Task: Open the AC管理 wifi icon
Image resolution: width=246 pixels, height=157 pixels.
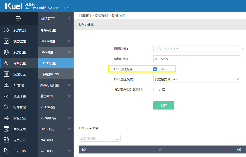Action: pos(6,85)
